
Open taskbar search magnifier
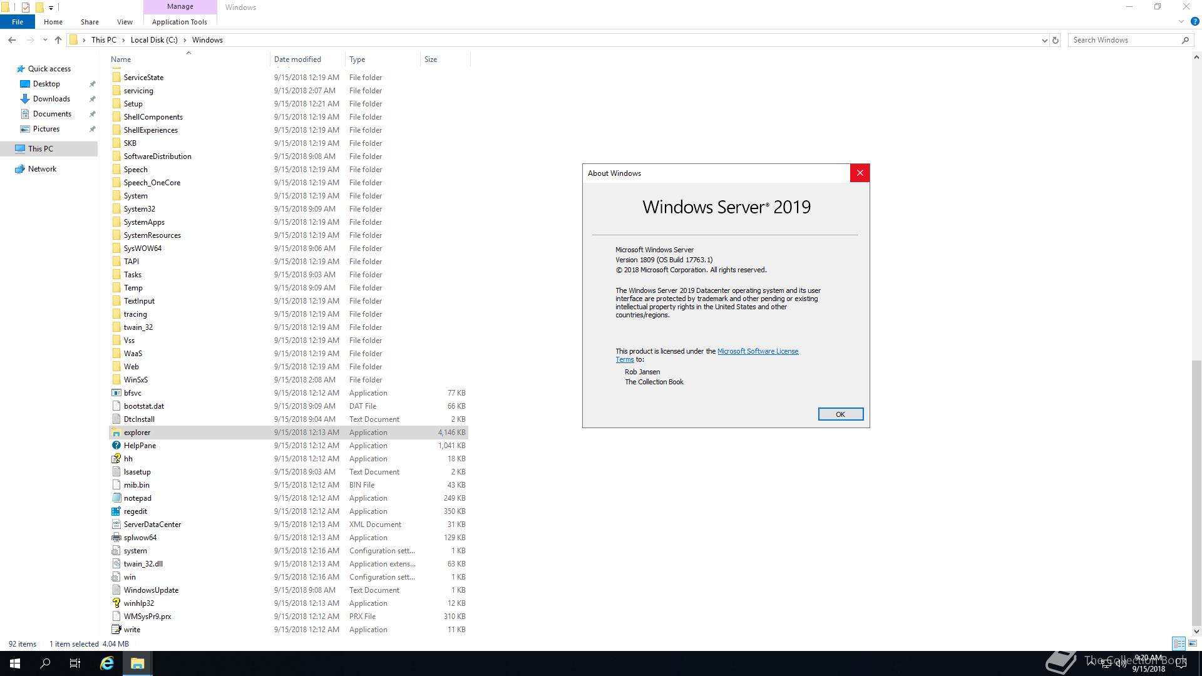click(x=45, y=663)
